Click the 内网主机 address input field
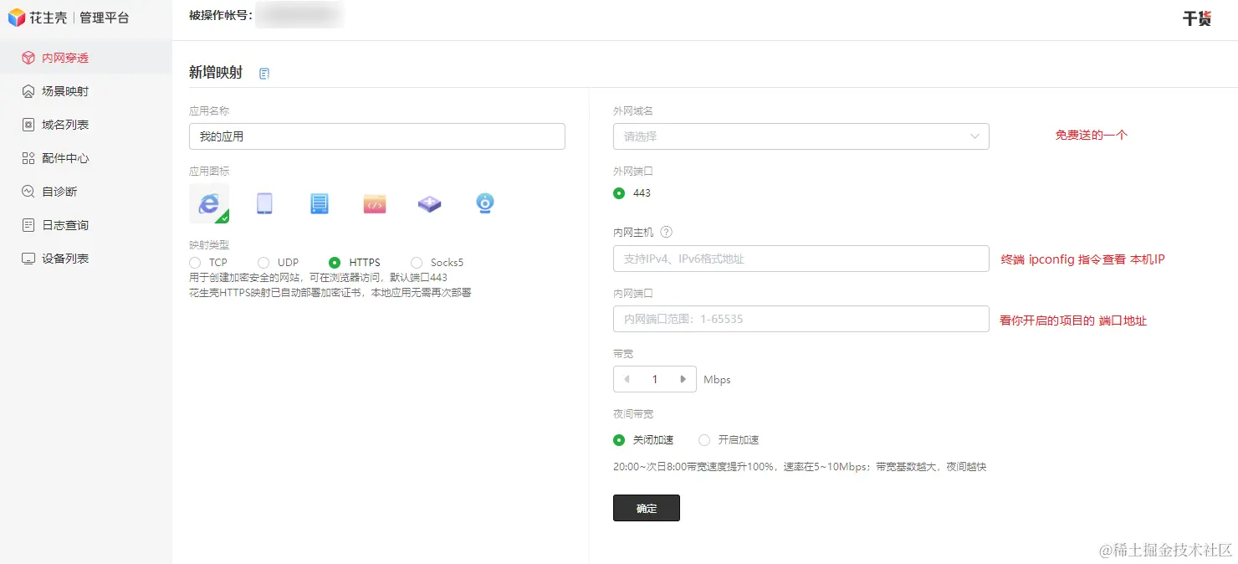This screenshot has width=1238, height=564. (x=801, y=259)
